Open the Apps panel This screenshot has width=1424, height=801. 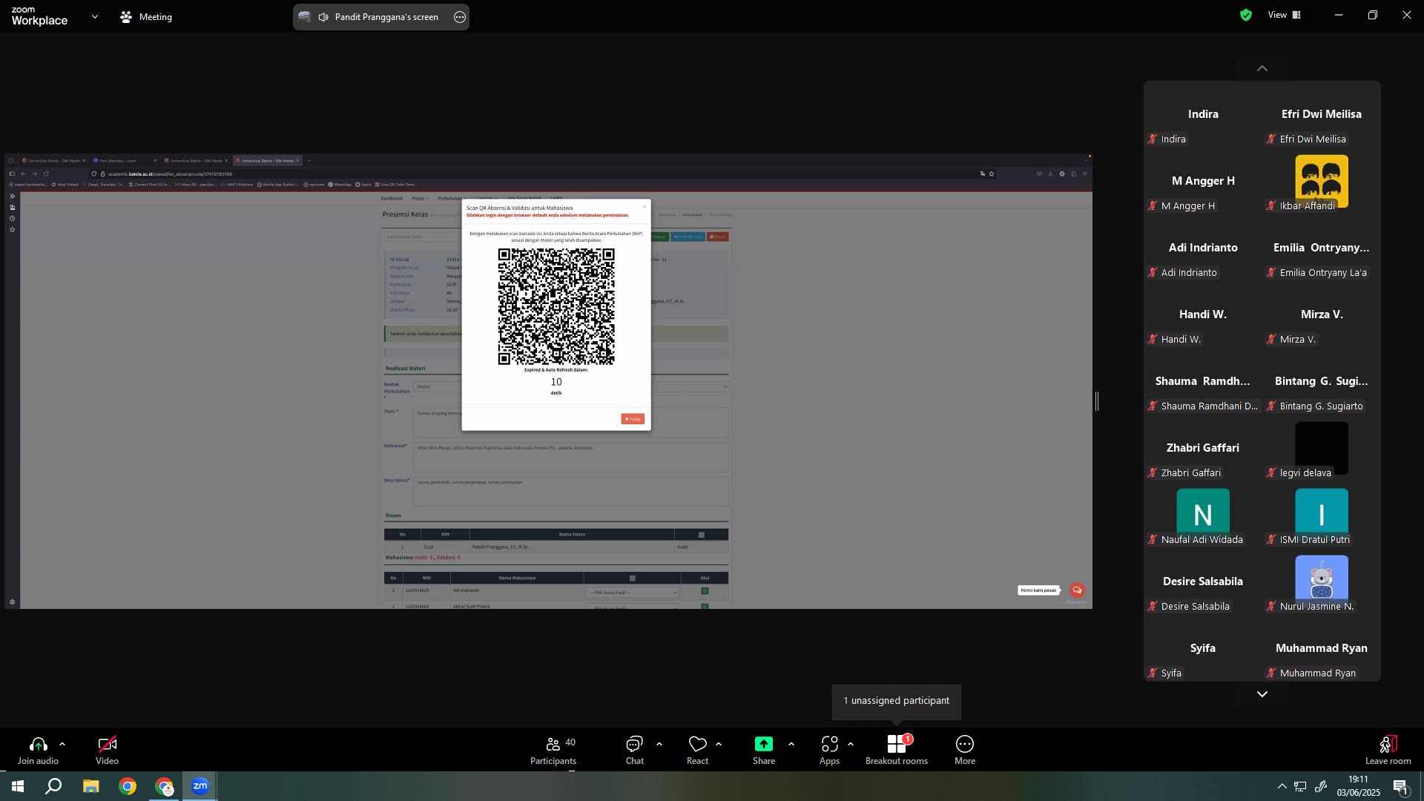(829, 750)
